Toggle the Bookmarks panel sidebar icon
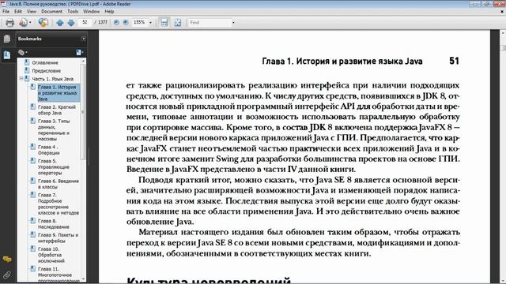Screen dimensions: 506x284 coord(7,54)
